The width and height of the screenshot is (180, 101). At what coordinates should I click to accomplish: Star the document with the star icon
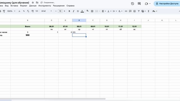point(33,3)
